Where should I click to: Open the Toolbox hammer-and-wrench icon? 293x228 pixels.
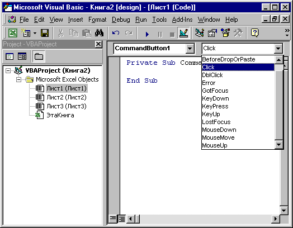coord(238,33)
